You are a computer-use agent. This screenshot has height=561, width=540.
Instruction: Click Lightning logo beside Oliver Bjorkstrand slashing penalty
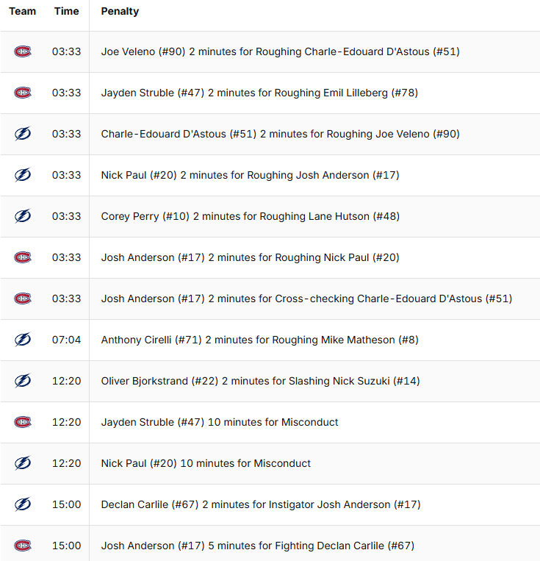pyautogui.click(x=23, y=381)
